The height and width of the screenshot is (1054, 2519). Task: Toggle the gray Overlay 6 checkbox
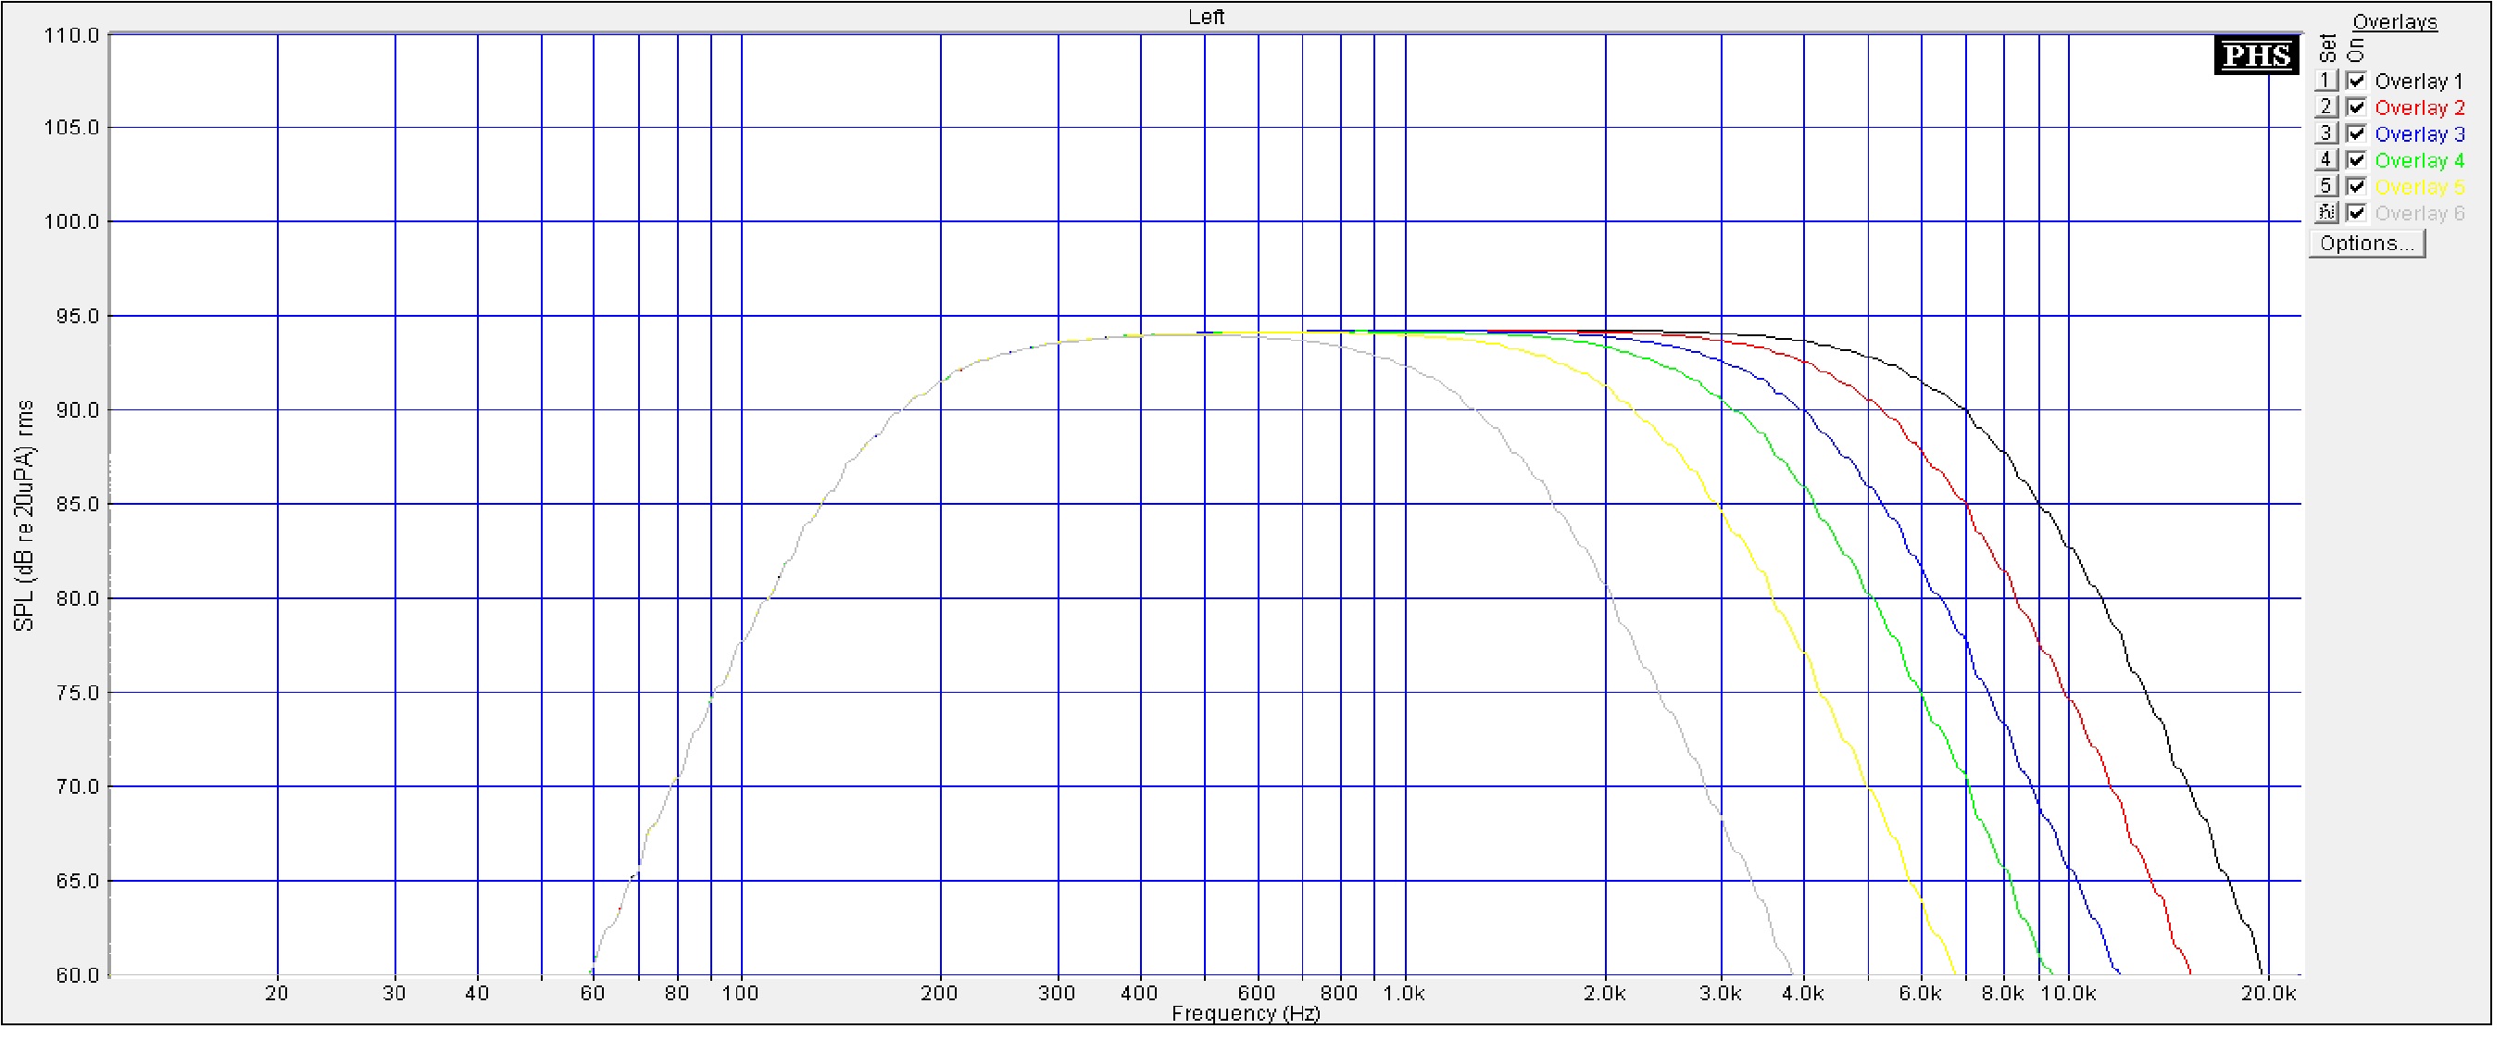[x=2357, y=213]
